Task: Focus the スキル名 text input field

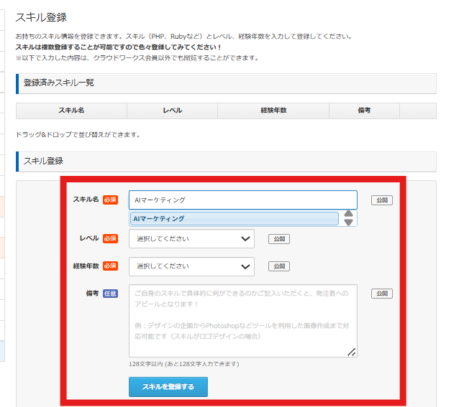Action: coord(242,200)
